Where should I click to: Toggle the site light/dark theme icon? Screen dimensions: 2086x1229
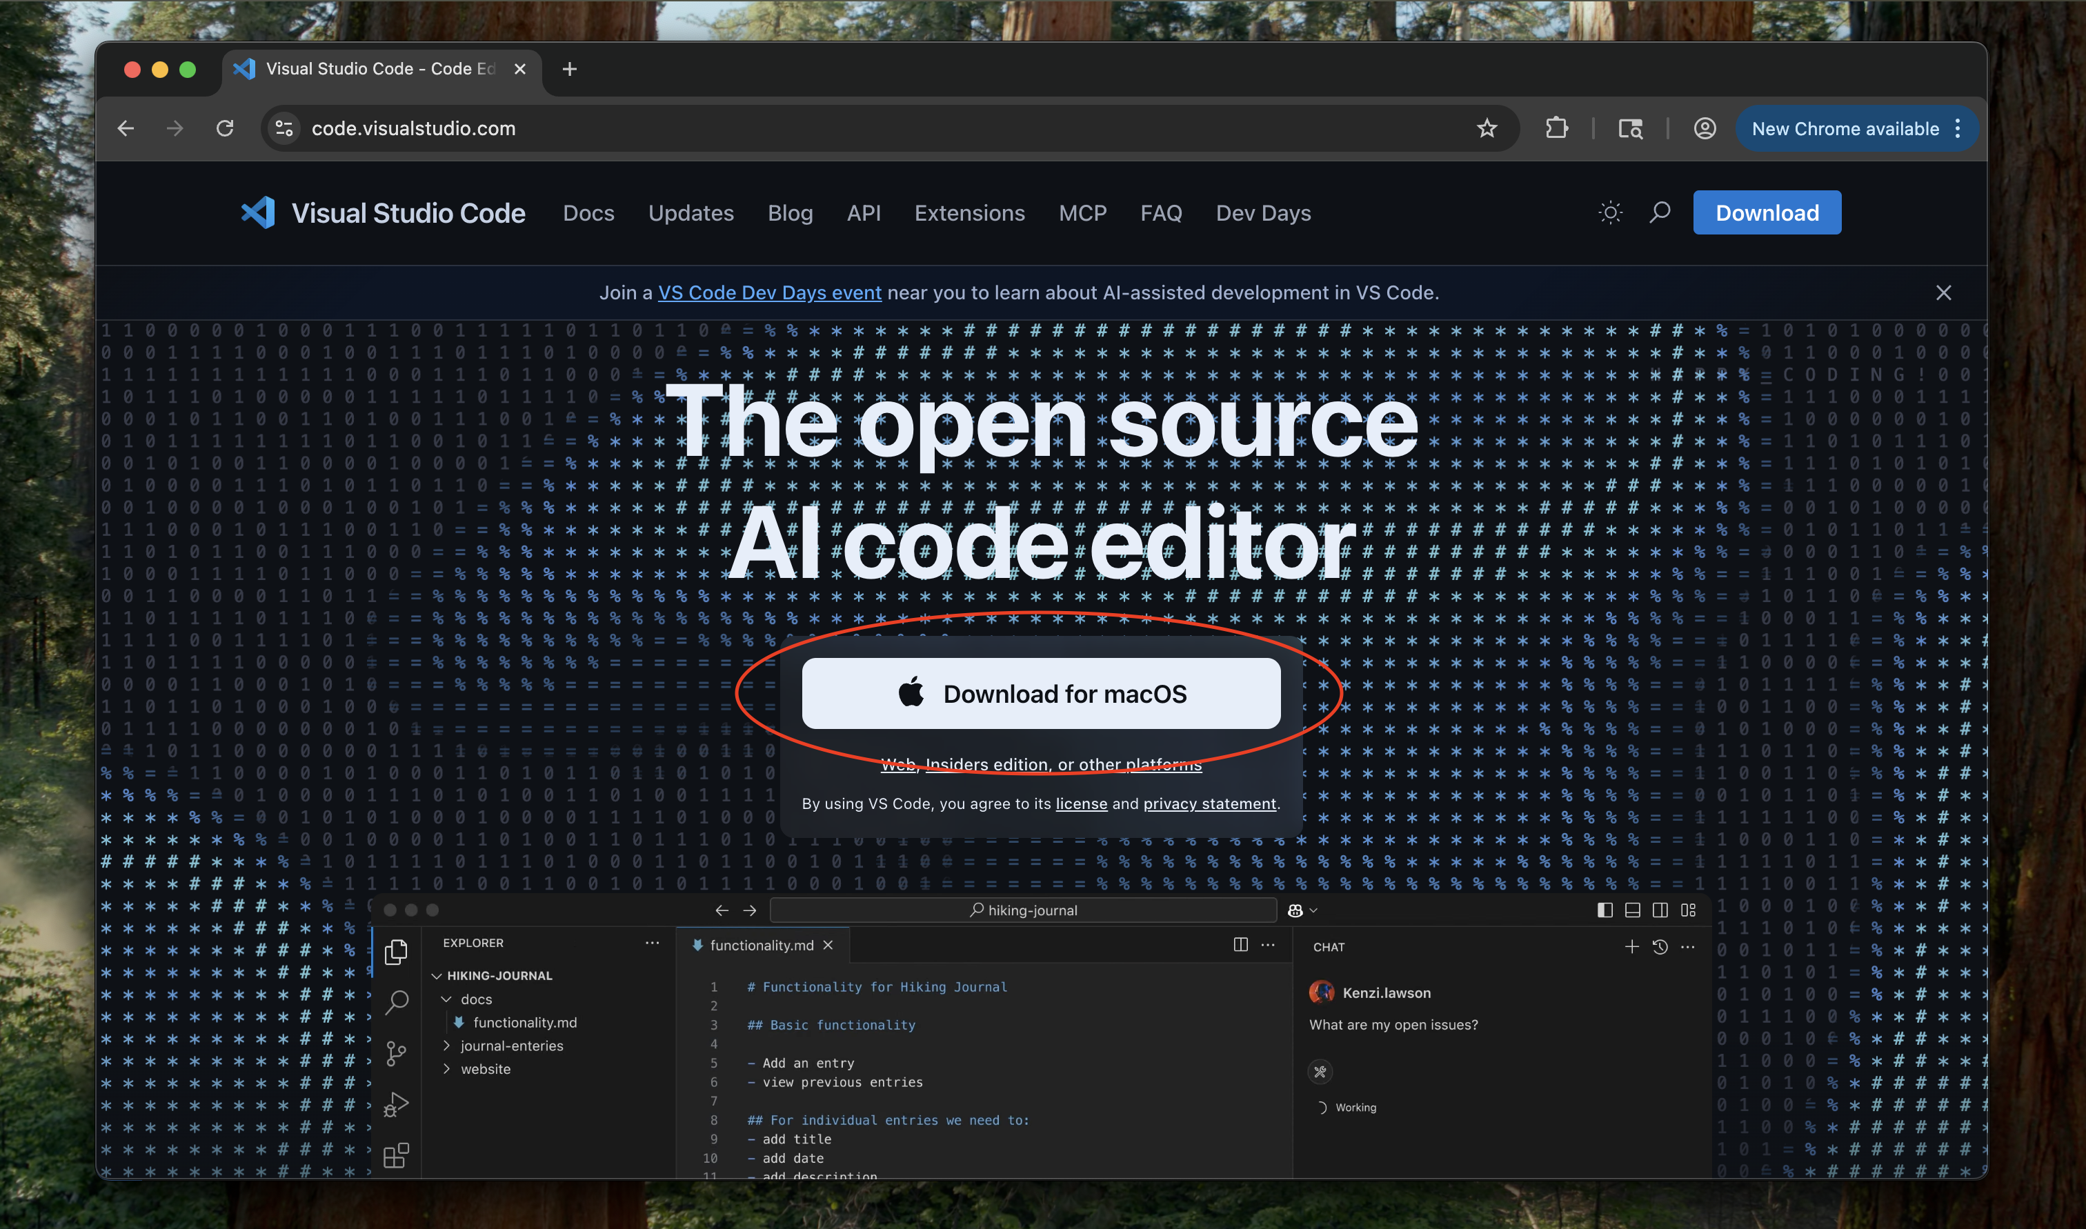(1610, 213)
